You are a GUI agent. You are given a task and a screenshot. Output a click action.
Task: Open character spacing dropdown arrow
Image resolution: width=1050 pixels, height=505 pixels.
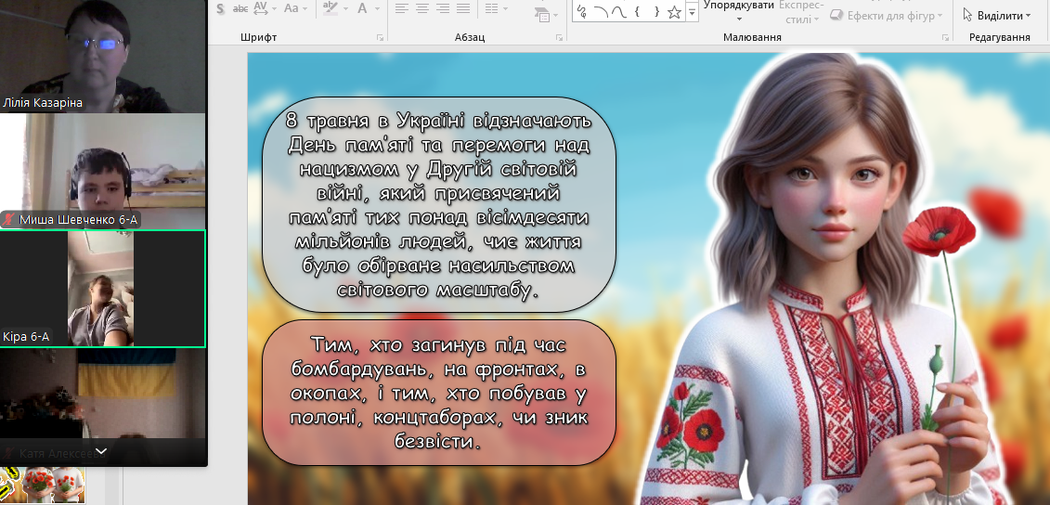pos(274,8)
